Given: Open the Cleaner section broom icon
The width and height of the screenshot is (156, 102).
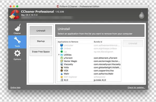Looking at the screenshot, I should point(17,28).
